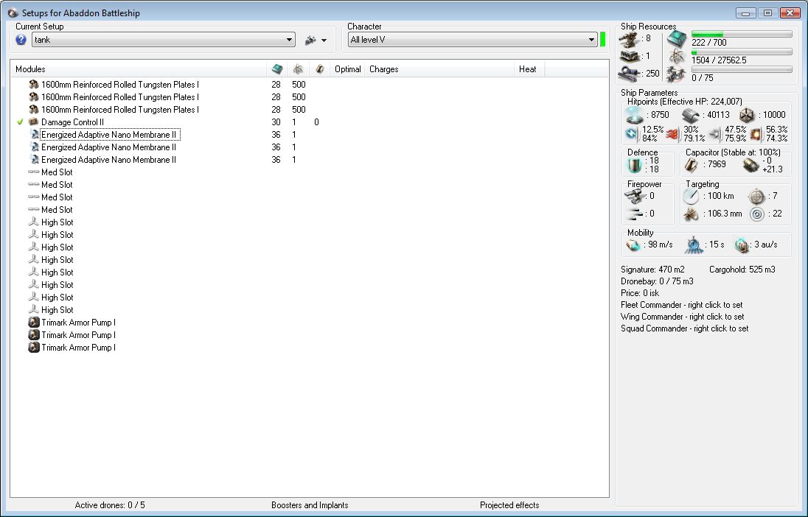Viewport: 808px width, 517px height.
Task: Click the scan resolution icon showing 106.3 mm
Action: [x=691, y=214]
